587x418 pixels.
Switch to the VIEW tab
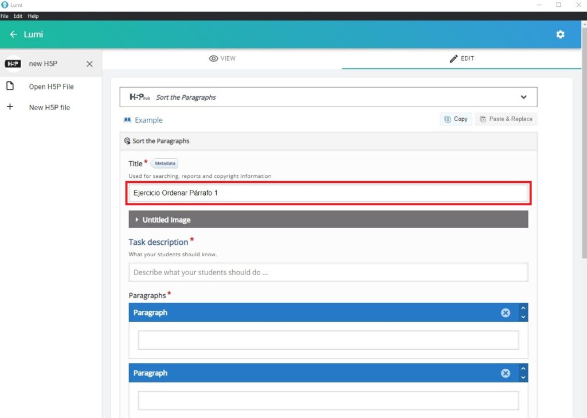coord(222,58)
